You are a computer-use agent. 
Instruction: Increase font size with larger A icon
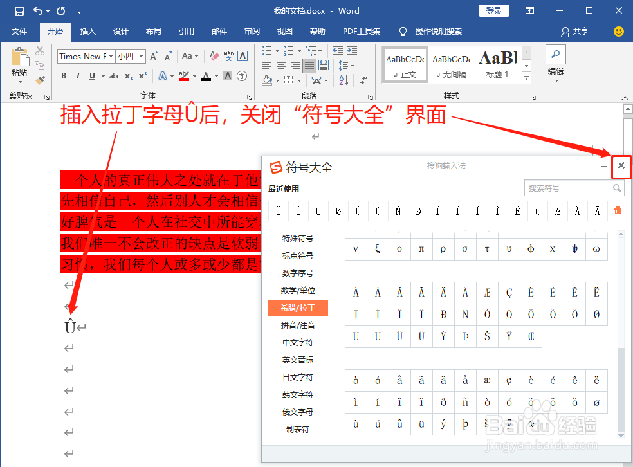tap(153, 56)
